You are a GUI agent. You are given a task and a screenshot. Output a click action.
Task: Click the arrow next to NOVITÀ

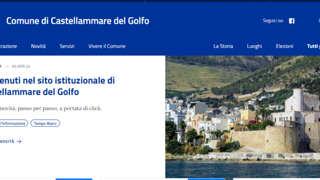point(19,142)
